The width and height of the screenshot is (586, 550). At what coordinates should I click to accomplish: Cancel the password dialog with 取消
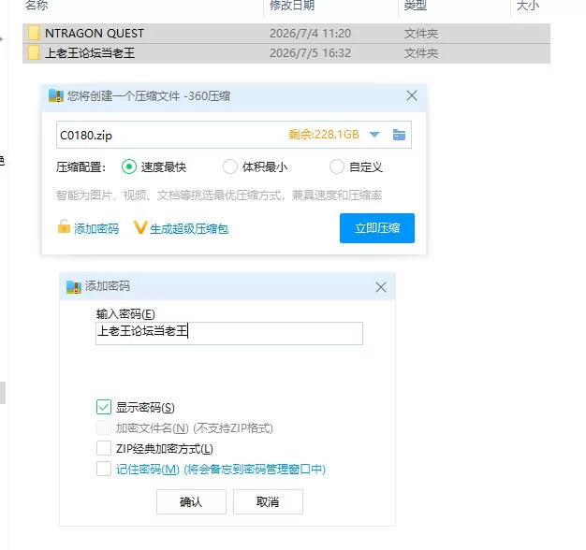[268, 502]
